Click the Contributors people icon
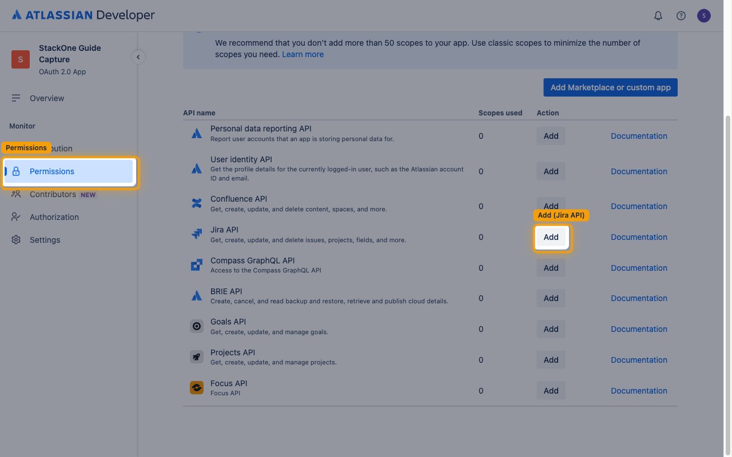 [x=16, y=194]
